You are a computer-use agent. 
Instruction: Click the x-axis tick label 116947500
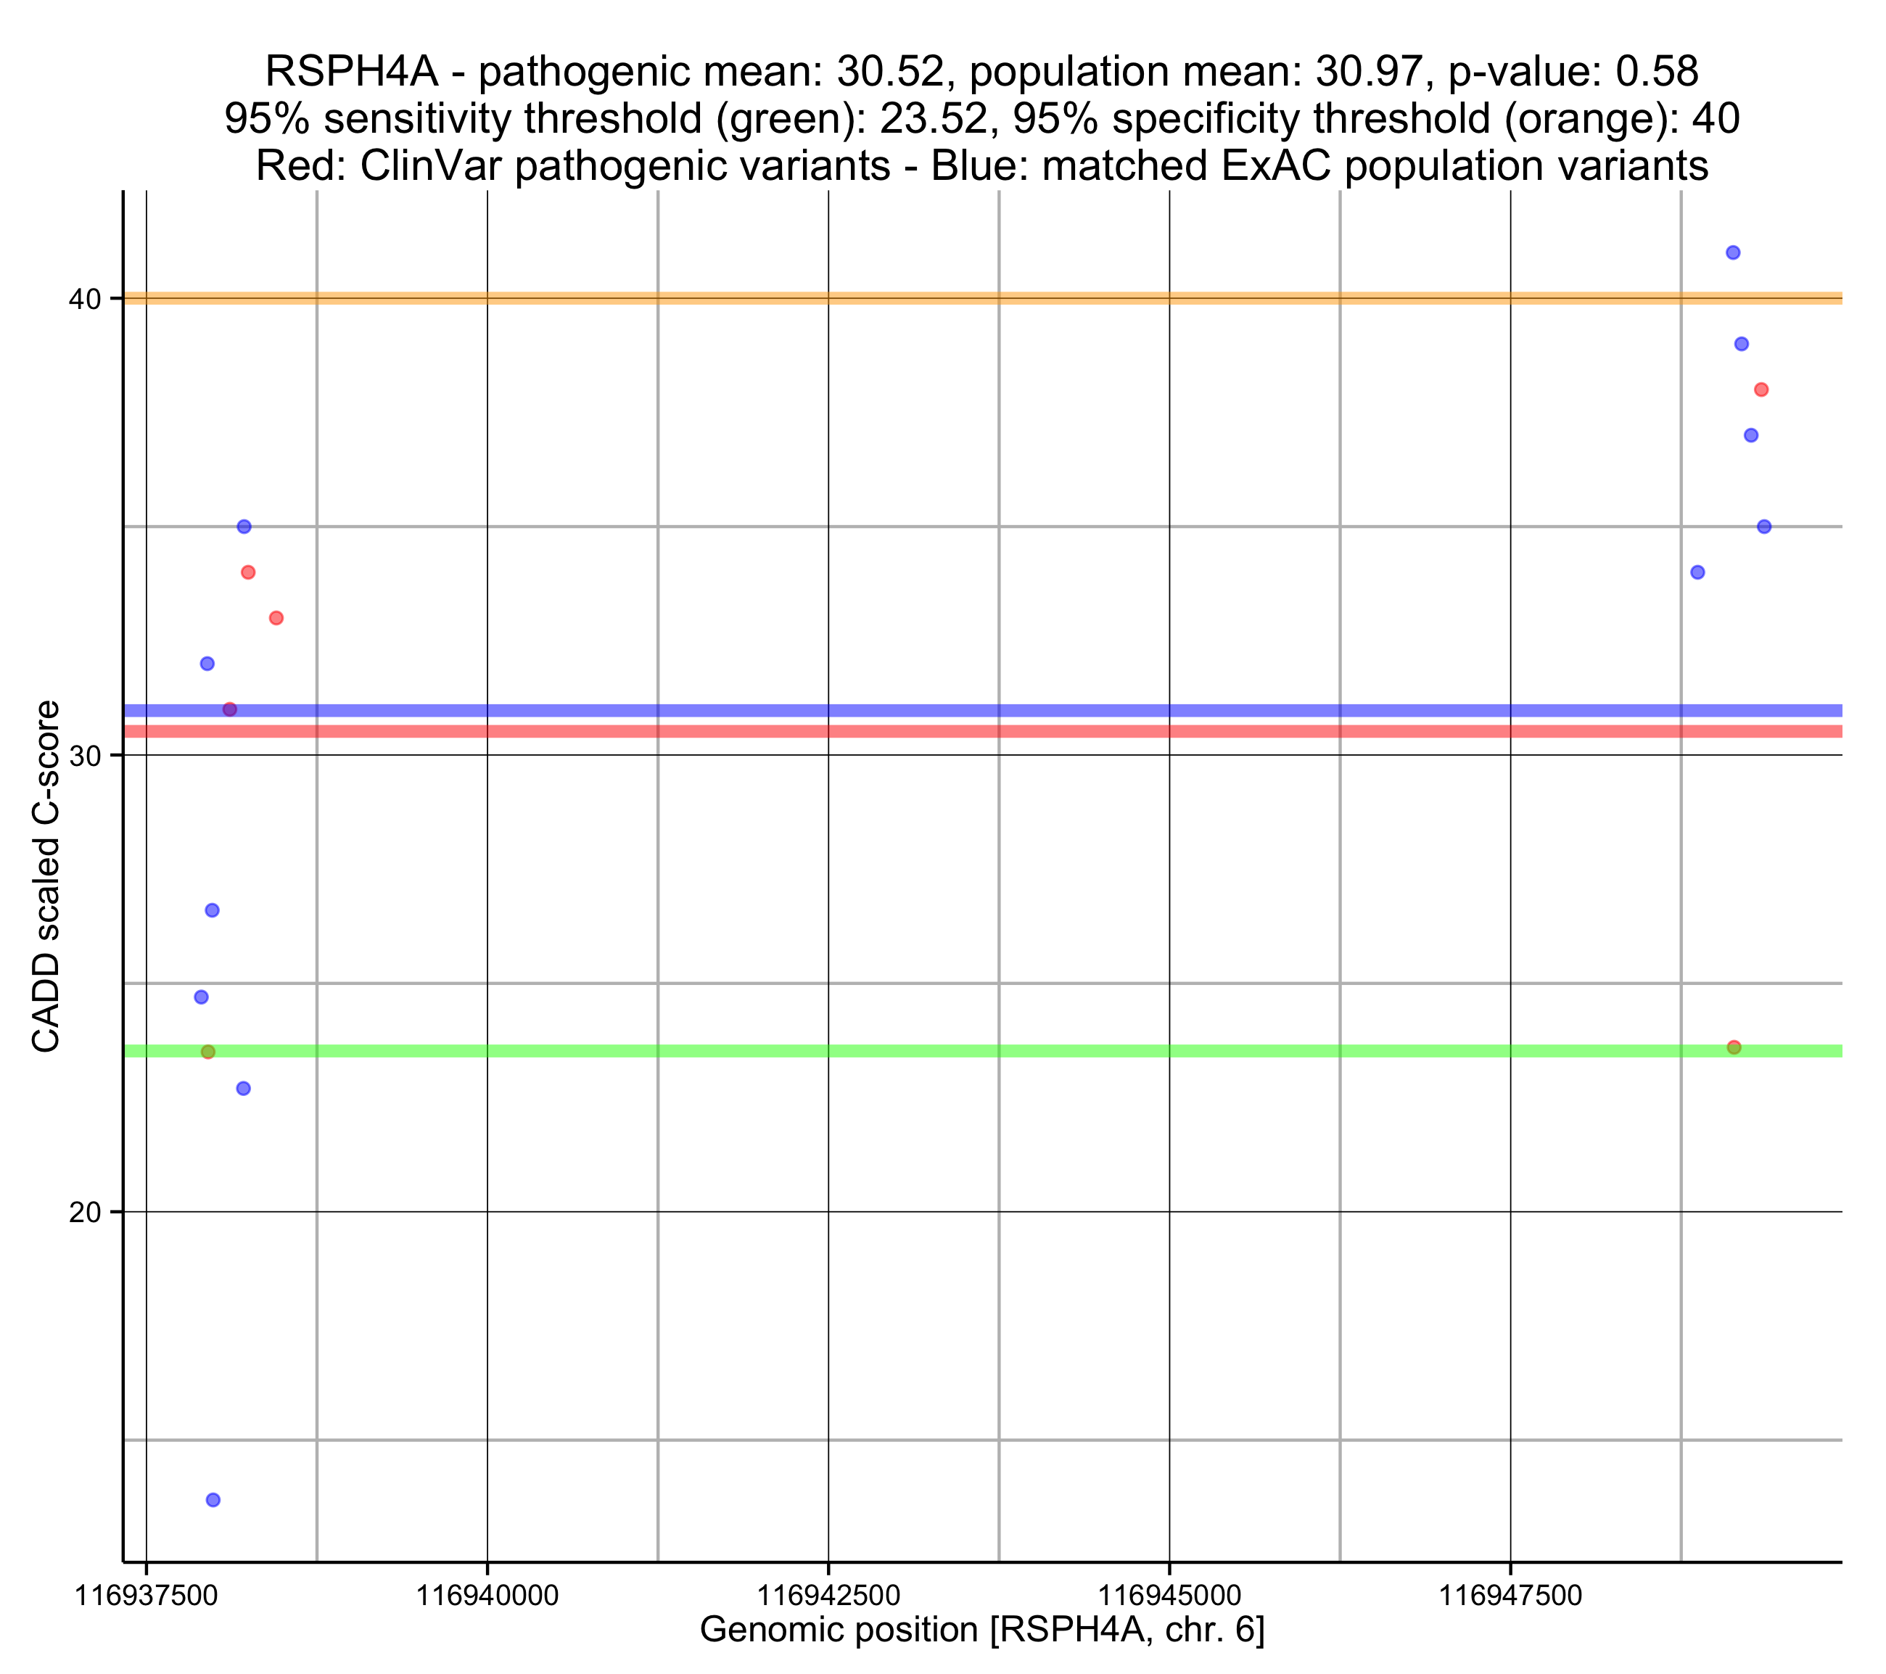pos(1510,1595)
